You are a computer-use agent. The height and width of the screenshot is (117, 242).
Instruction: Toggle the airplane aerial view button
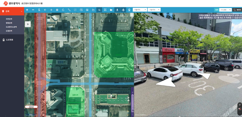[x=123, y=10]
